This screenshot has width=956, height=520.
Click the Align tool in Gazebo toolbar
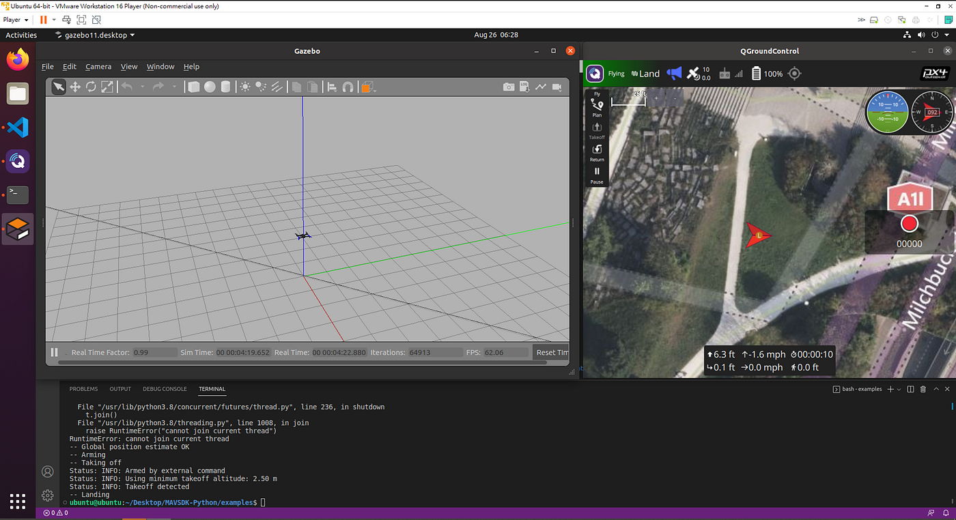tap(332, 87)
